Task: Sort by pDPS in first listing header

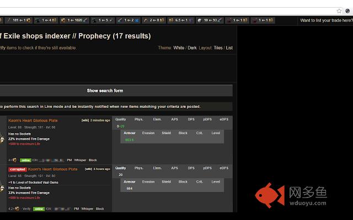Action: (x=207, y=119)
